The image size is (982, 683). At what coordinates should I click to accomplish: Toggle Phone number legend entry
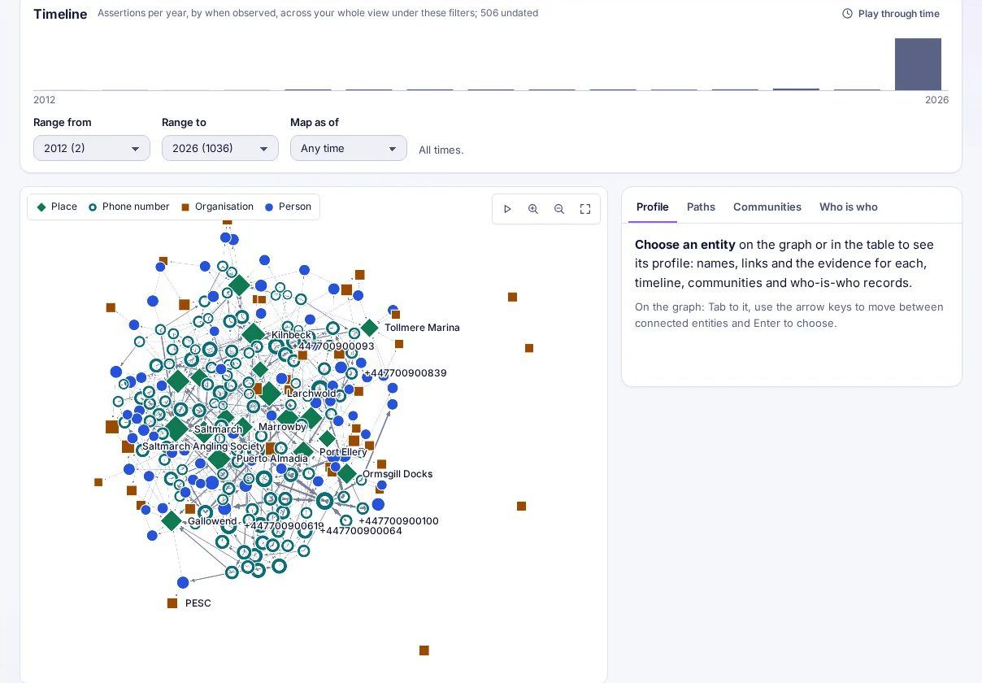128,207
